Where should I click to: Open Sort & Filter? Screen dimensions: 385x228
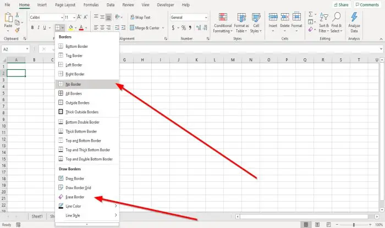[324, 23]
